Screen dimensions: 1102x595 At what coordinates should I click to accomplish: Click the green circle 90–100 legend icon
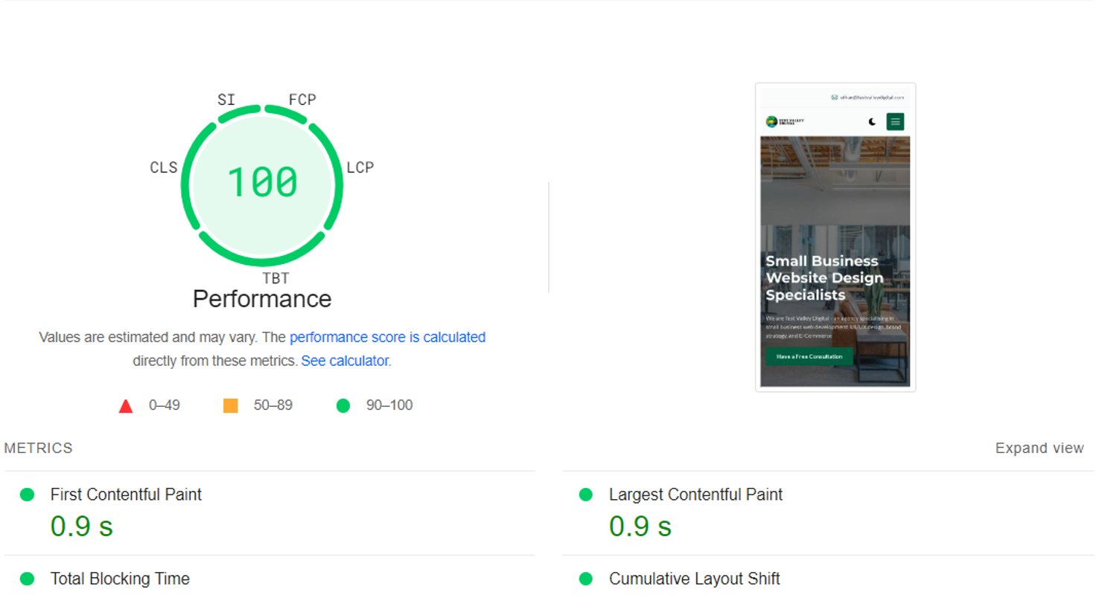(x=343, y=405)
